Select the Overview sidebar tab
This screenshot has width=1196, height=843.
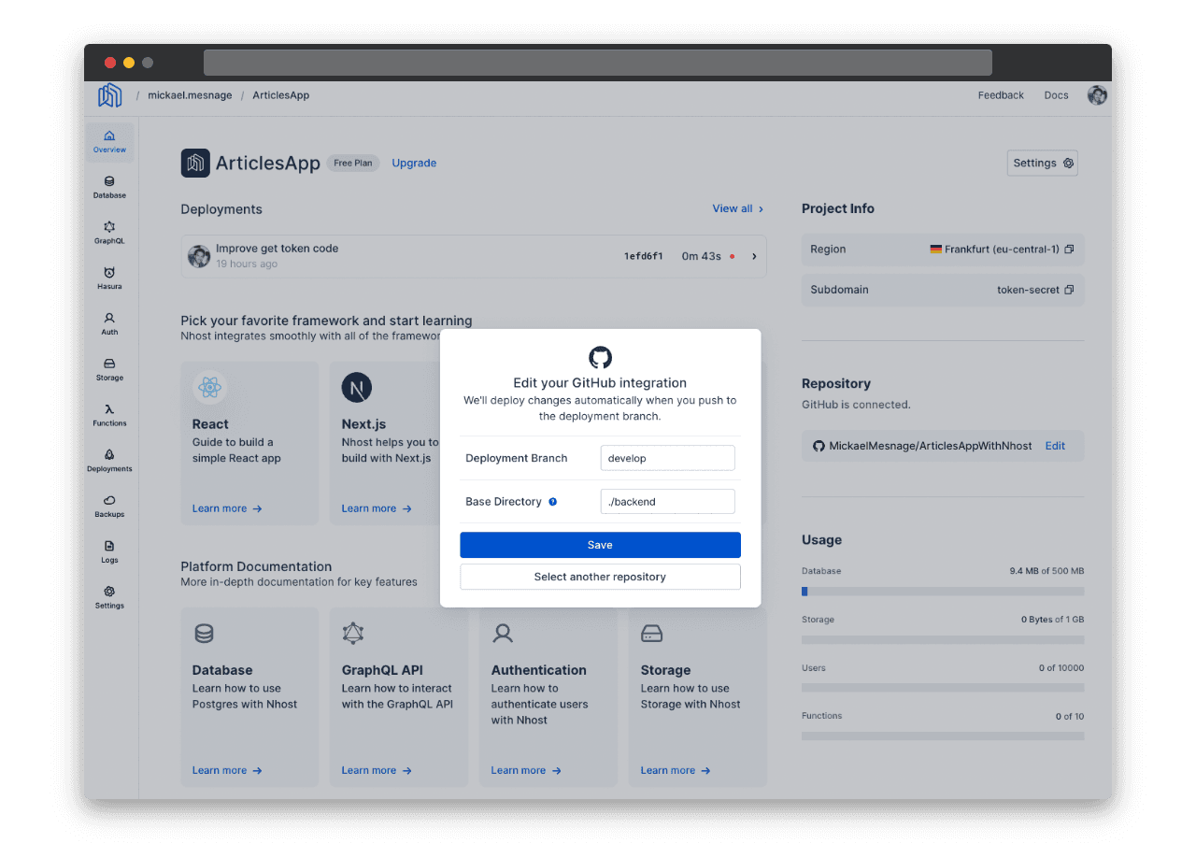point(109,142)
